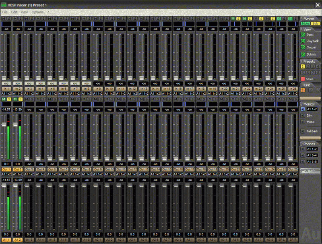Open the Options menu
Image resolution: width=322 pixels, height=244 pixels.
37,12
